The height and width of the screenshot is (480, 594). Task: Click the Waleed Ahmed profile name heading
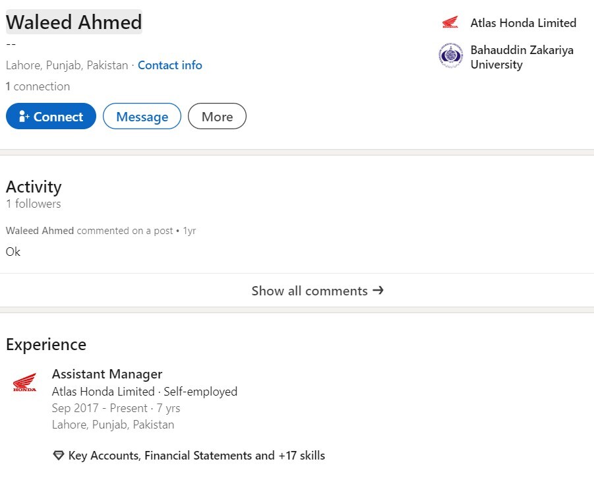[74, 22]
